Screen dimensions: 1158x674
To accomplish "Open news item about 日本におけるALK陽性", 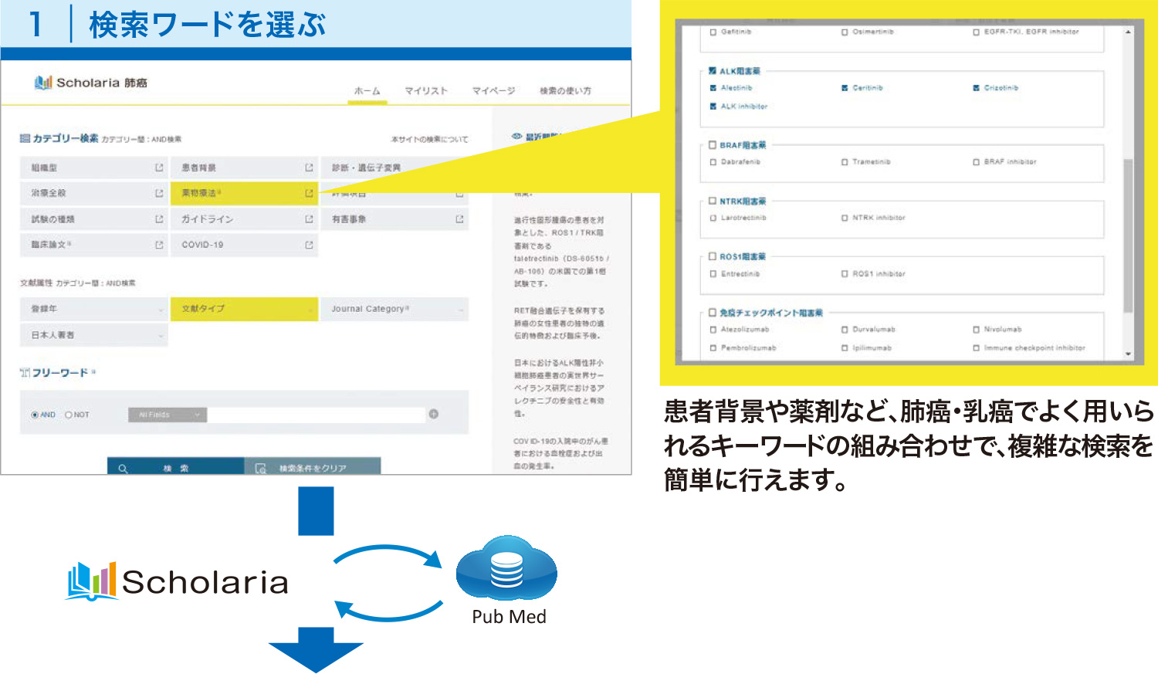I will [560, 388].
